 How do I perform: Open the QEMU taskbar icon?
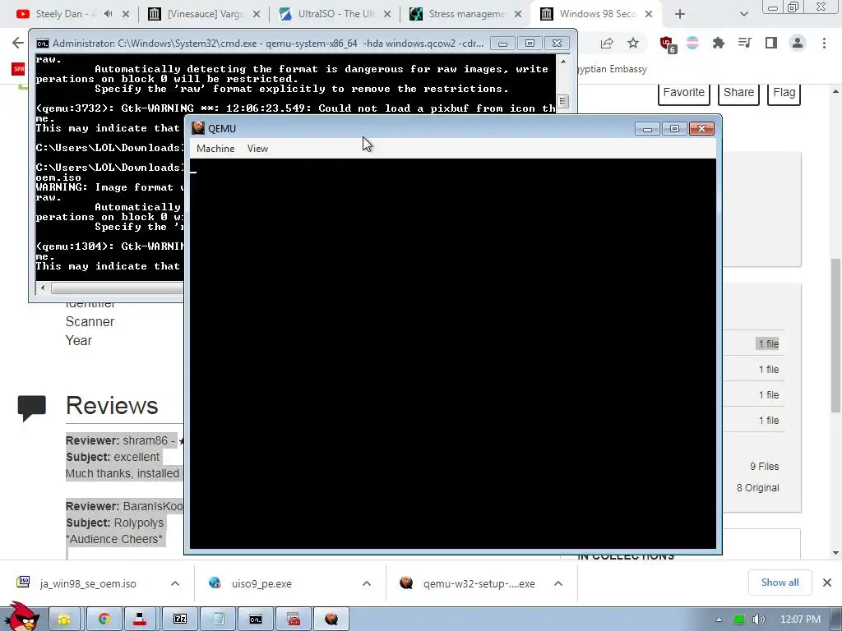pos(331,619)
